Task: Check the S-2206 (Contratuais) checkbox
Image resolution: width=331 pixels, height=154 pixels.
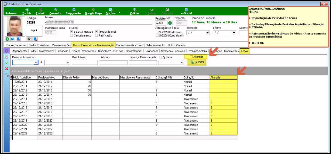Action: 157,35
